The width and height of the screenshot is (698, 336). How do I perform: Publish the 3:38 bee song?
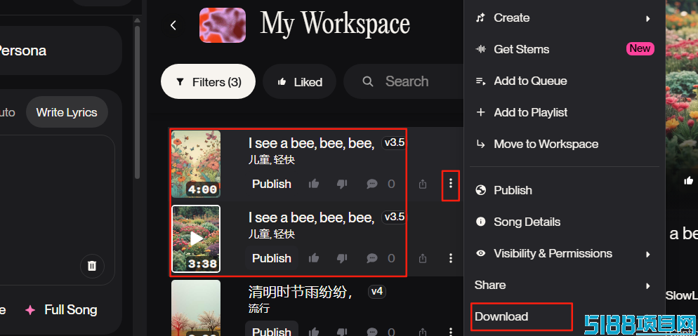pos(272,258)
